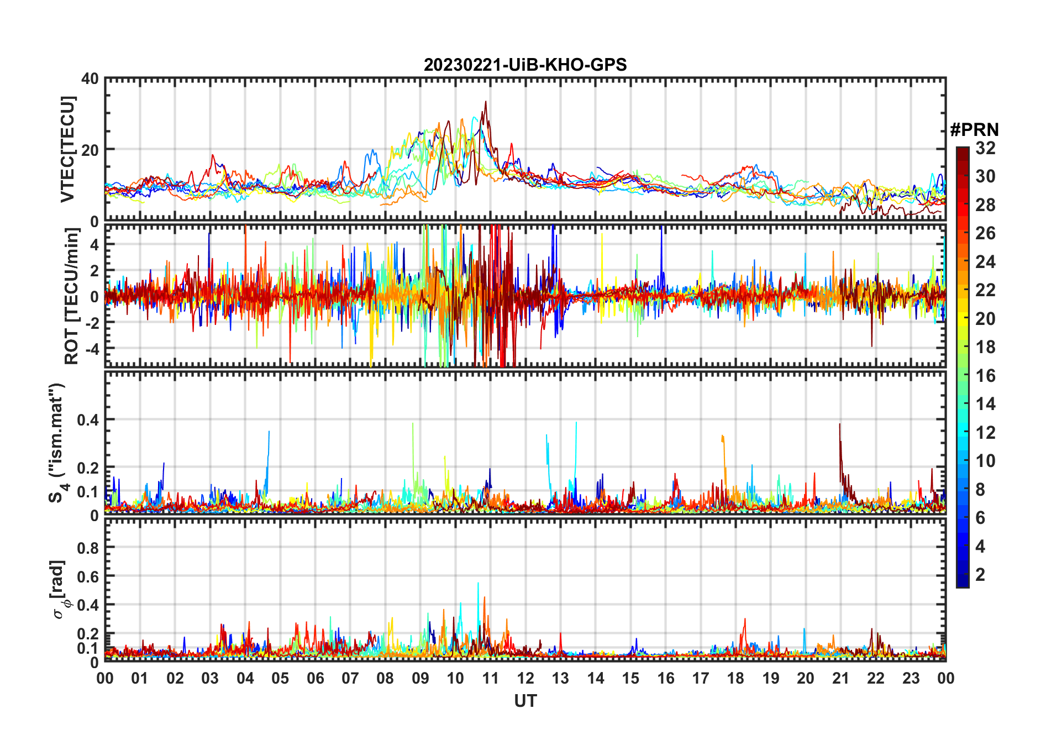Image resolution: width=1051 pixels, height=735 pixels.
Task: Click the sigma-phi [rad] axis label
Action: click(59, 590)
